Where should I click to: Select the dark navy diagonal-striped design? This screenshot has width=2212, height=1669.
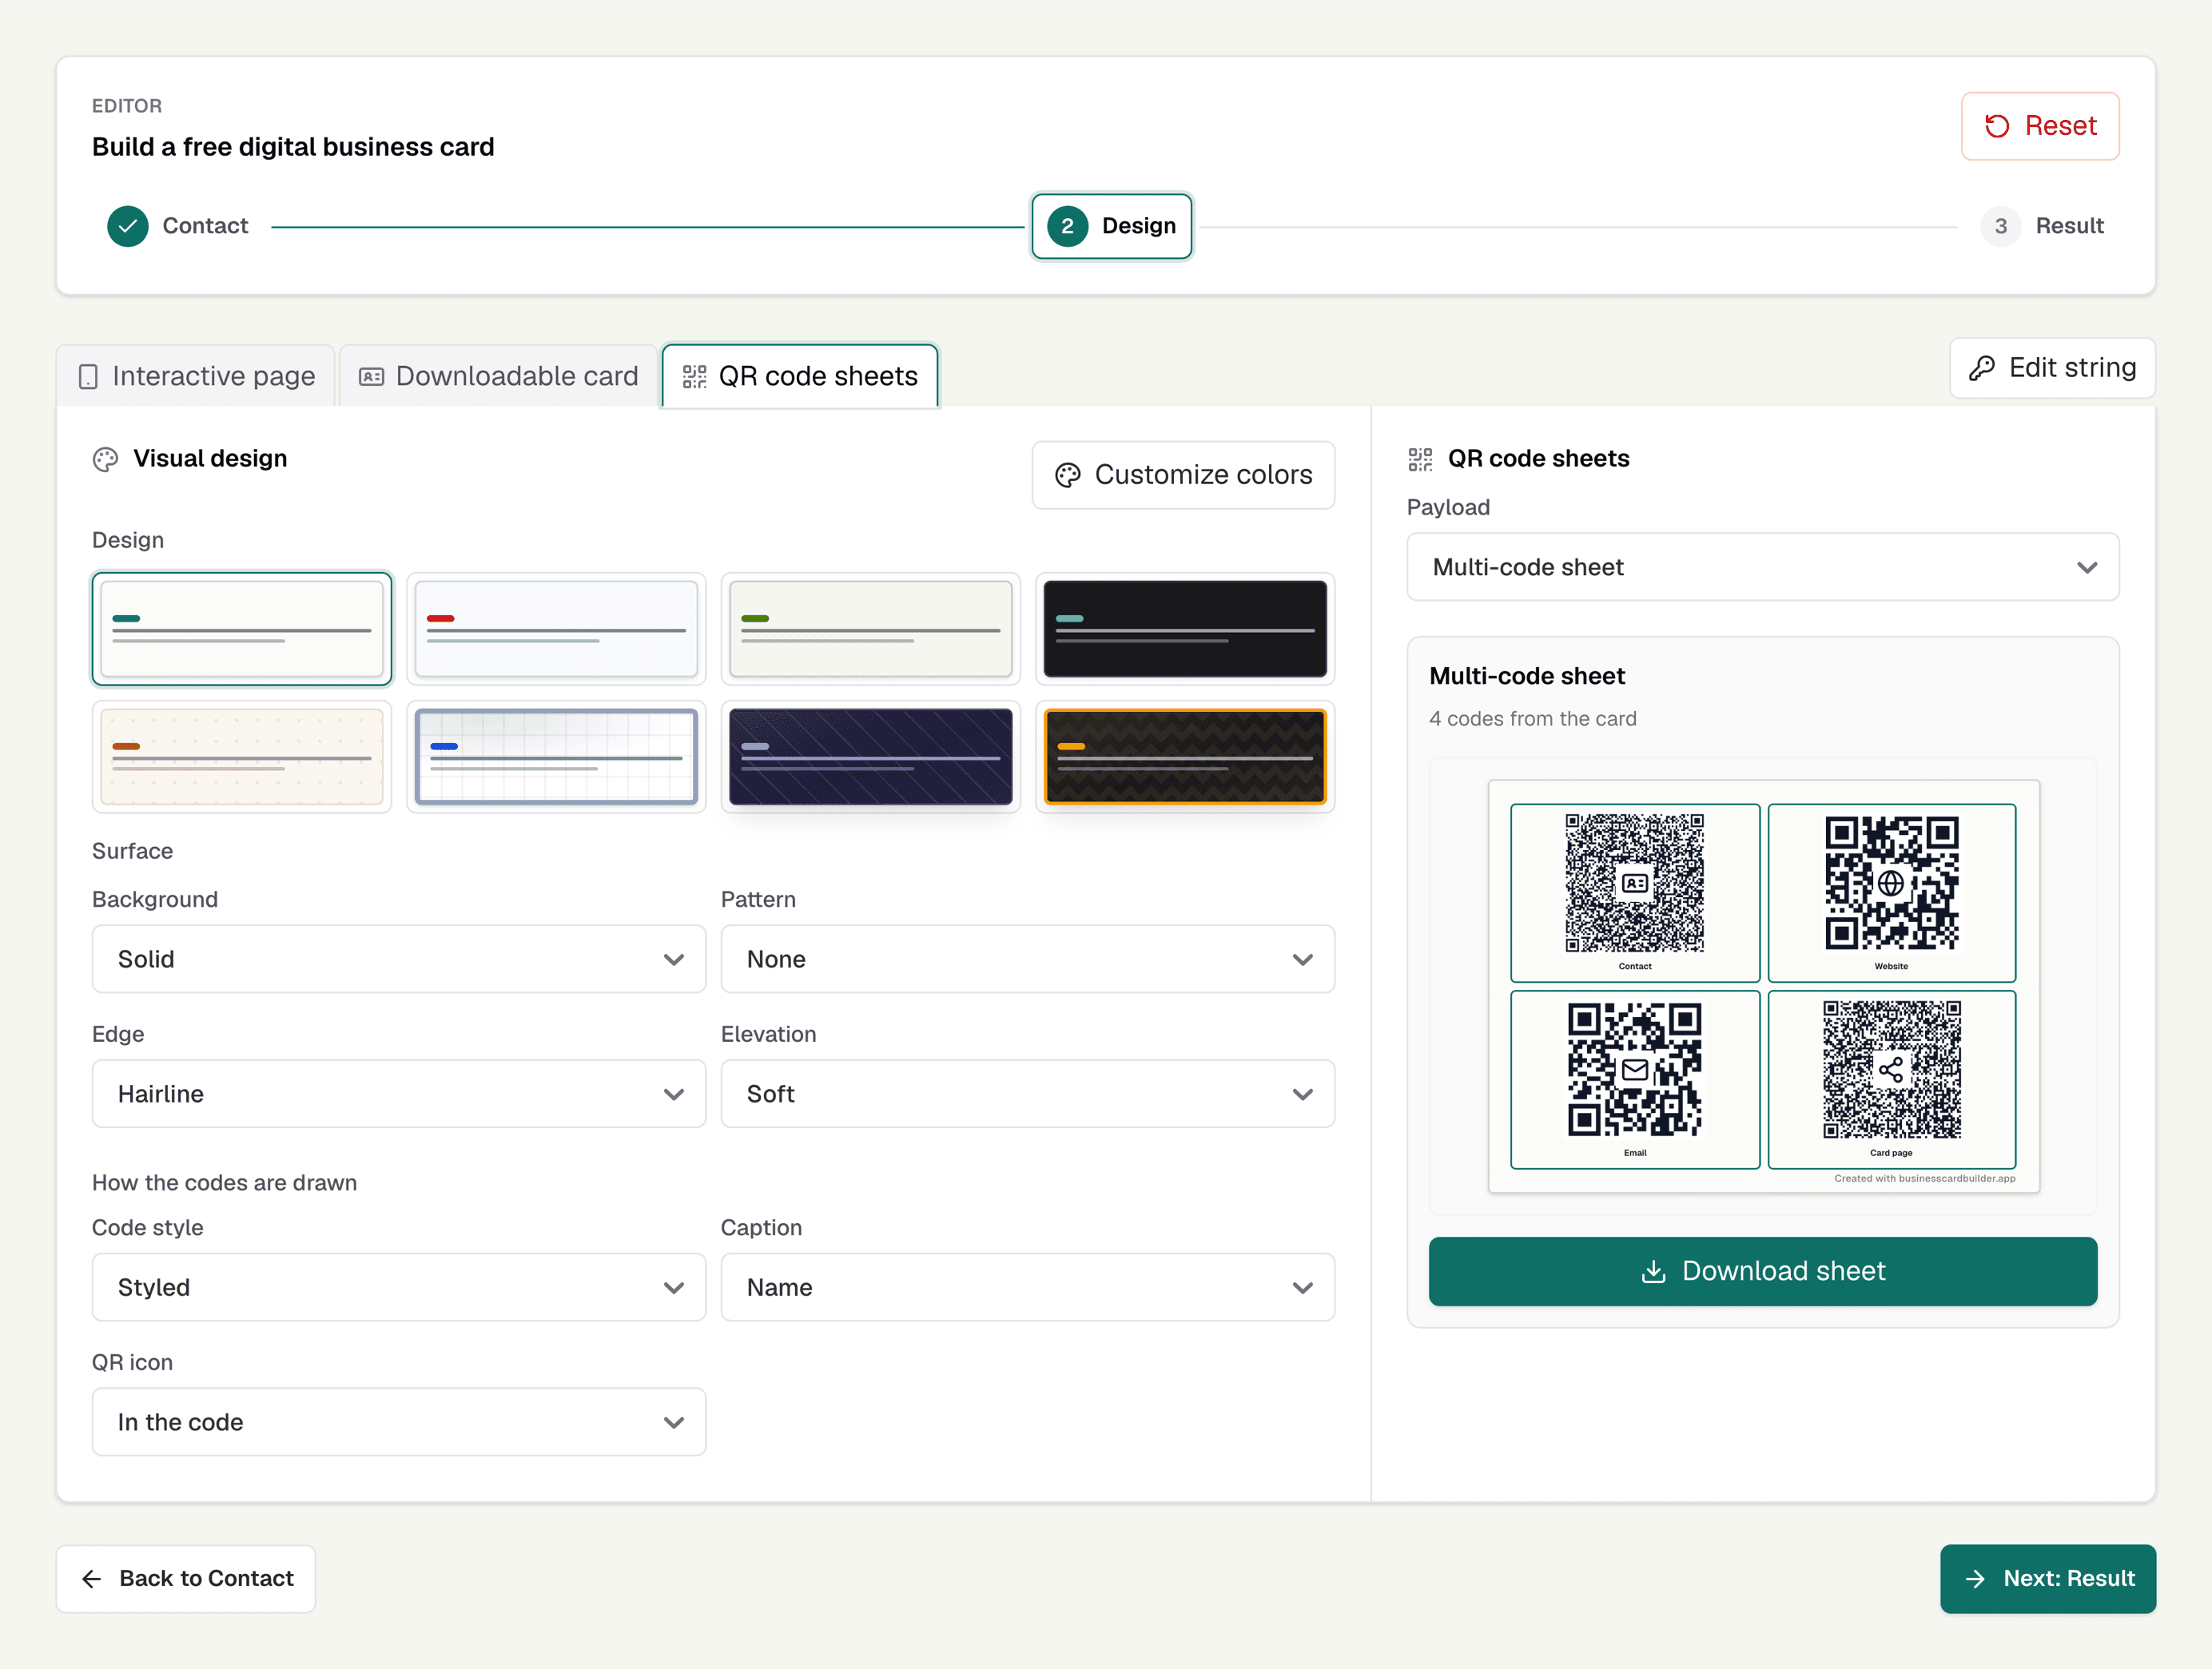click(870, 757)
